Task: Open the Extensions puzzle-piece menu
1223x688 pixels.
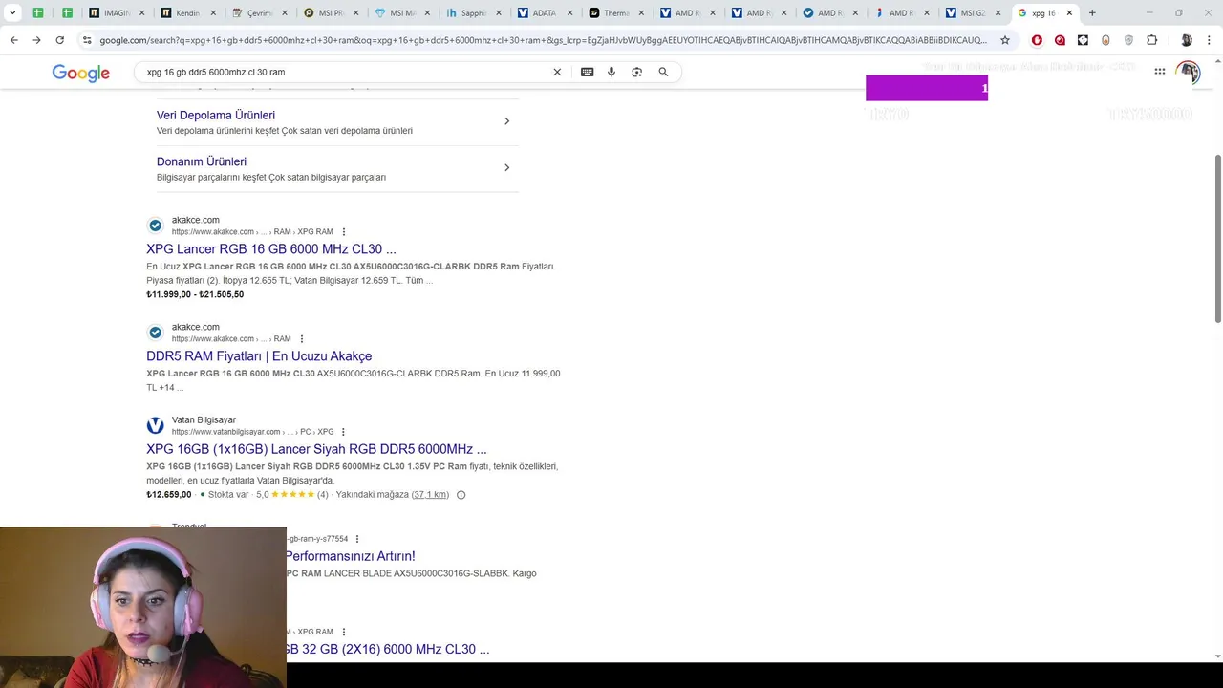Action: pos(1151,40)
